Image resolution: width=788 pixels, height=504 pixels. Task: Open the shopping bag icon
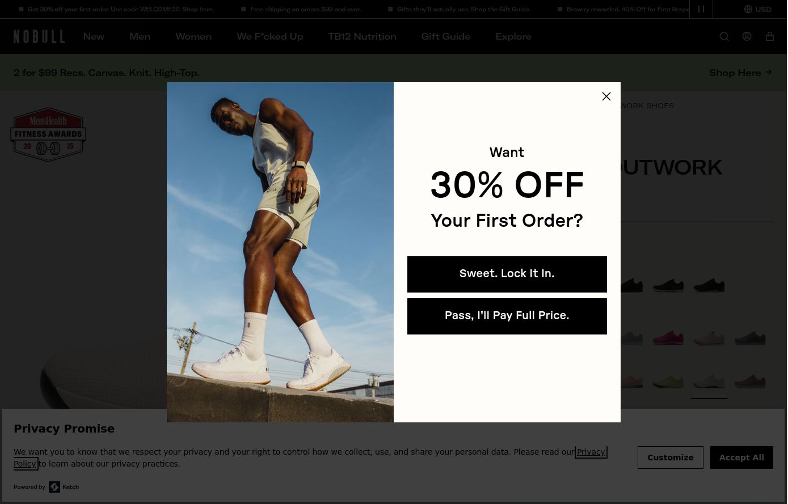click(770, 36)
